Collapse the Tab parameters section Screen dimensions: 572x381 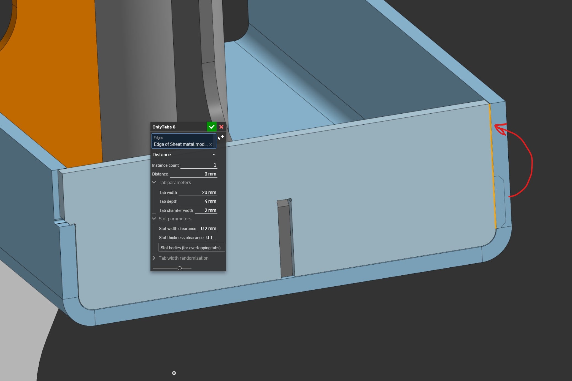[x=154, y=182]
